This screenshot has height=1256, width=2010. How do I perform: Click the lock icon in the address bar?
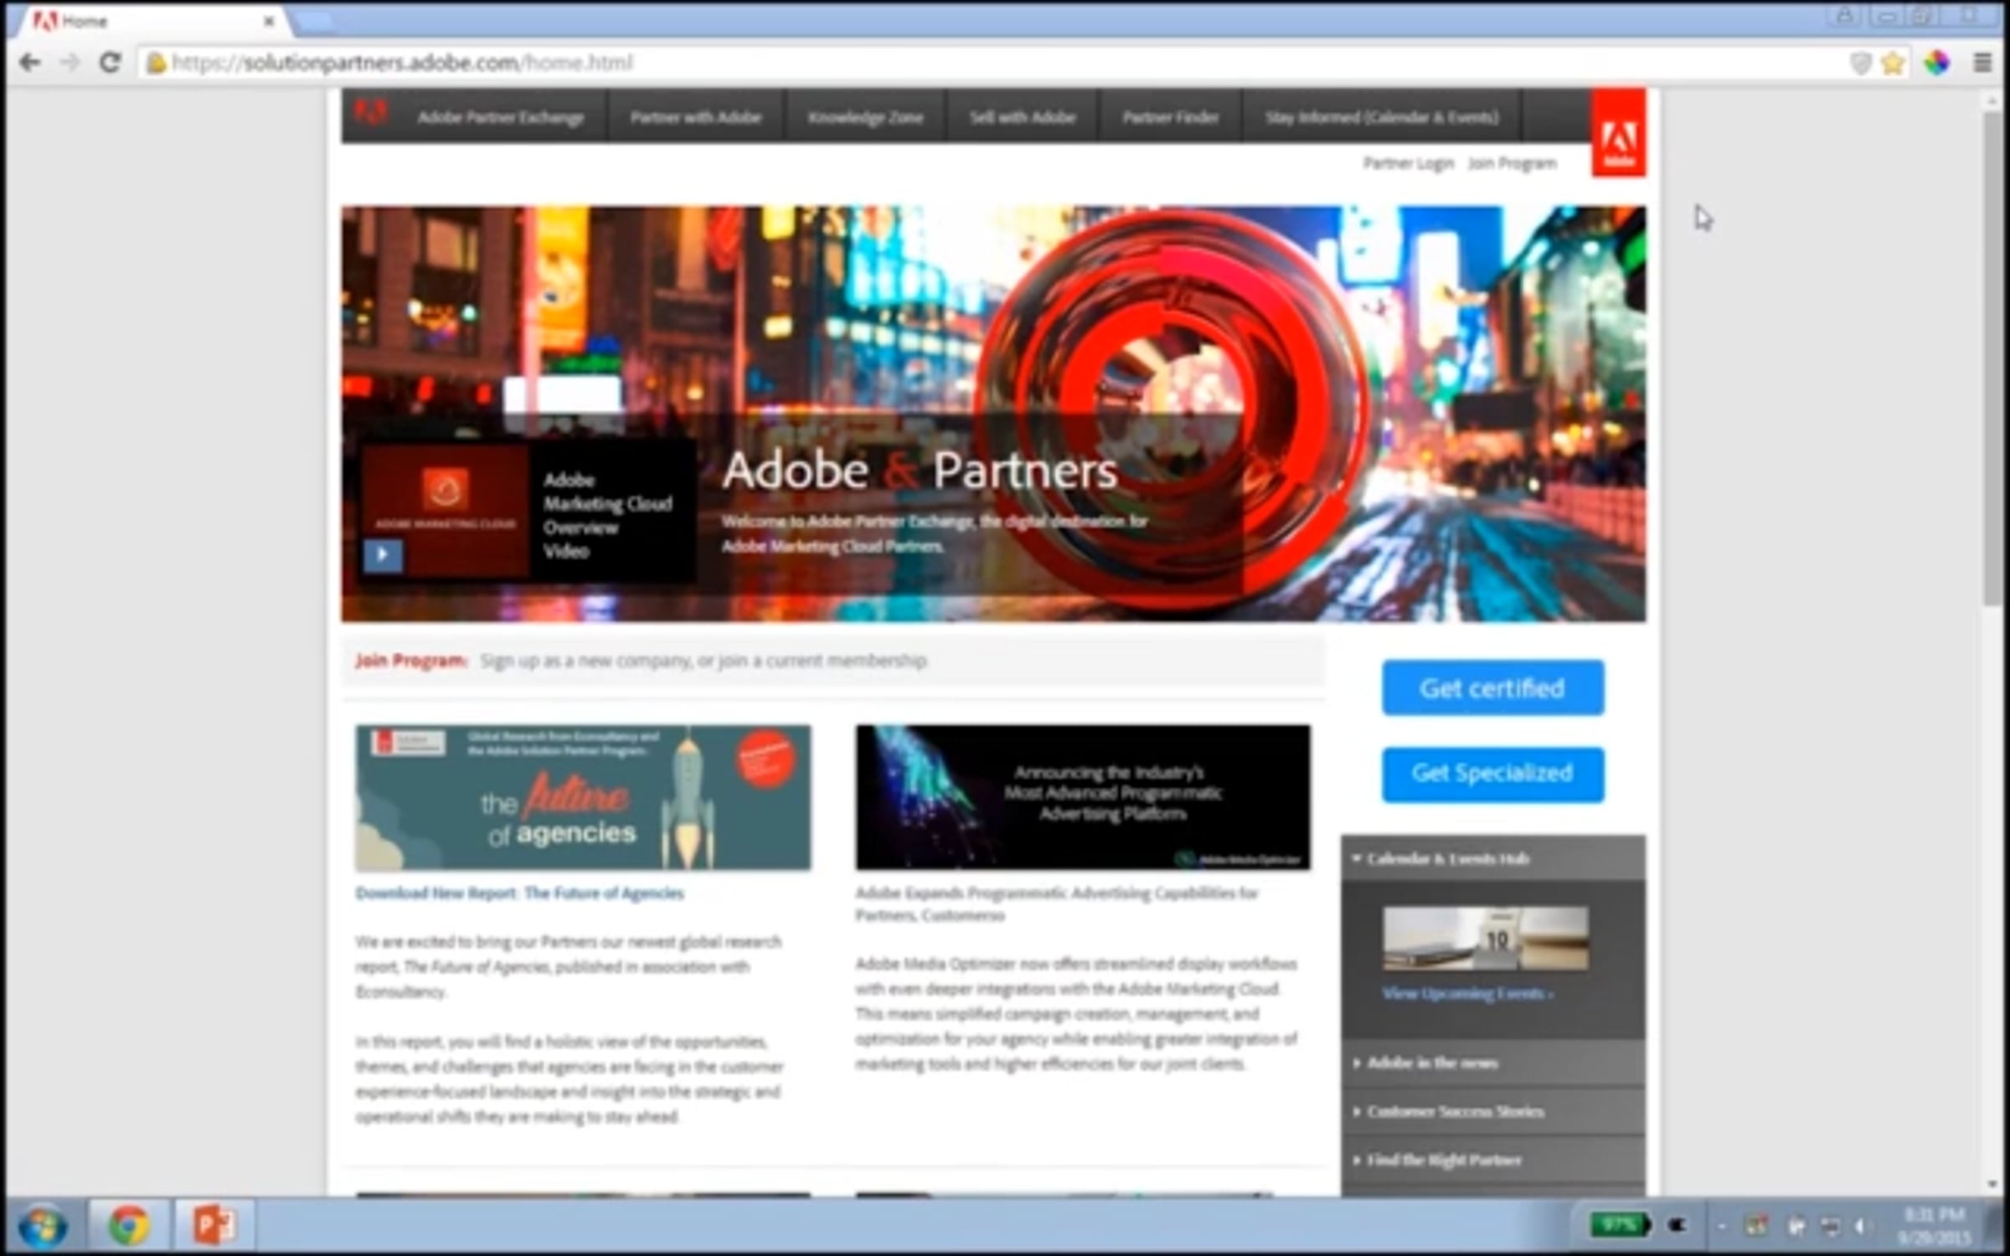(x=156, y=63)
